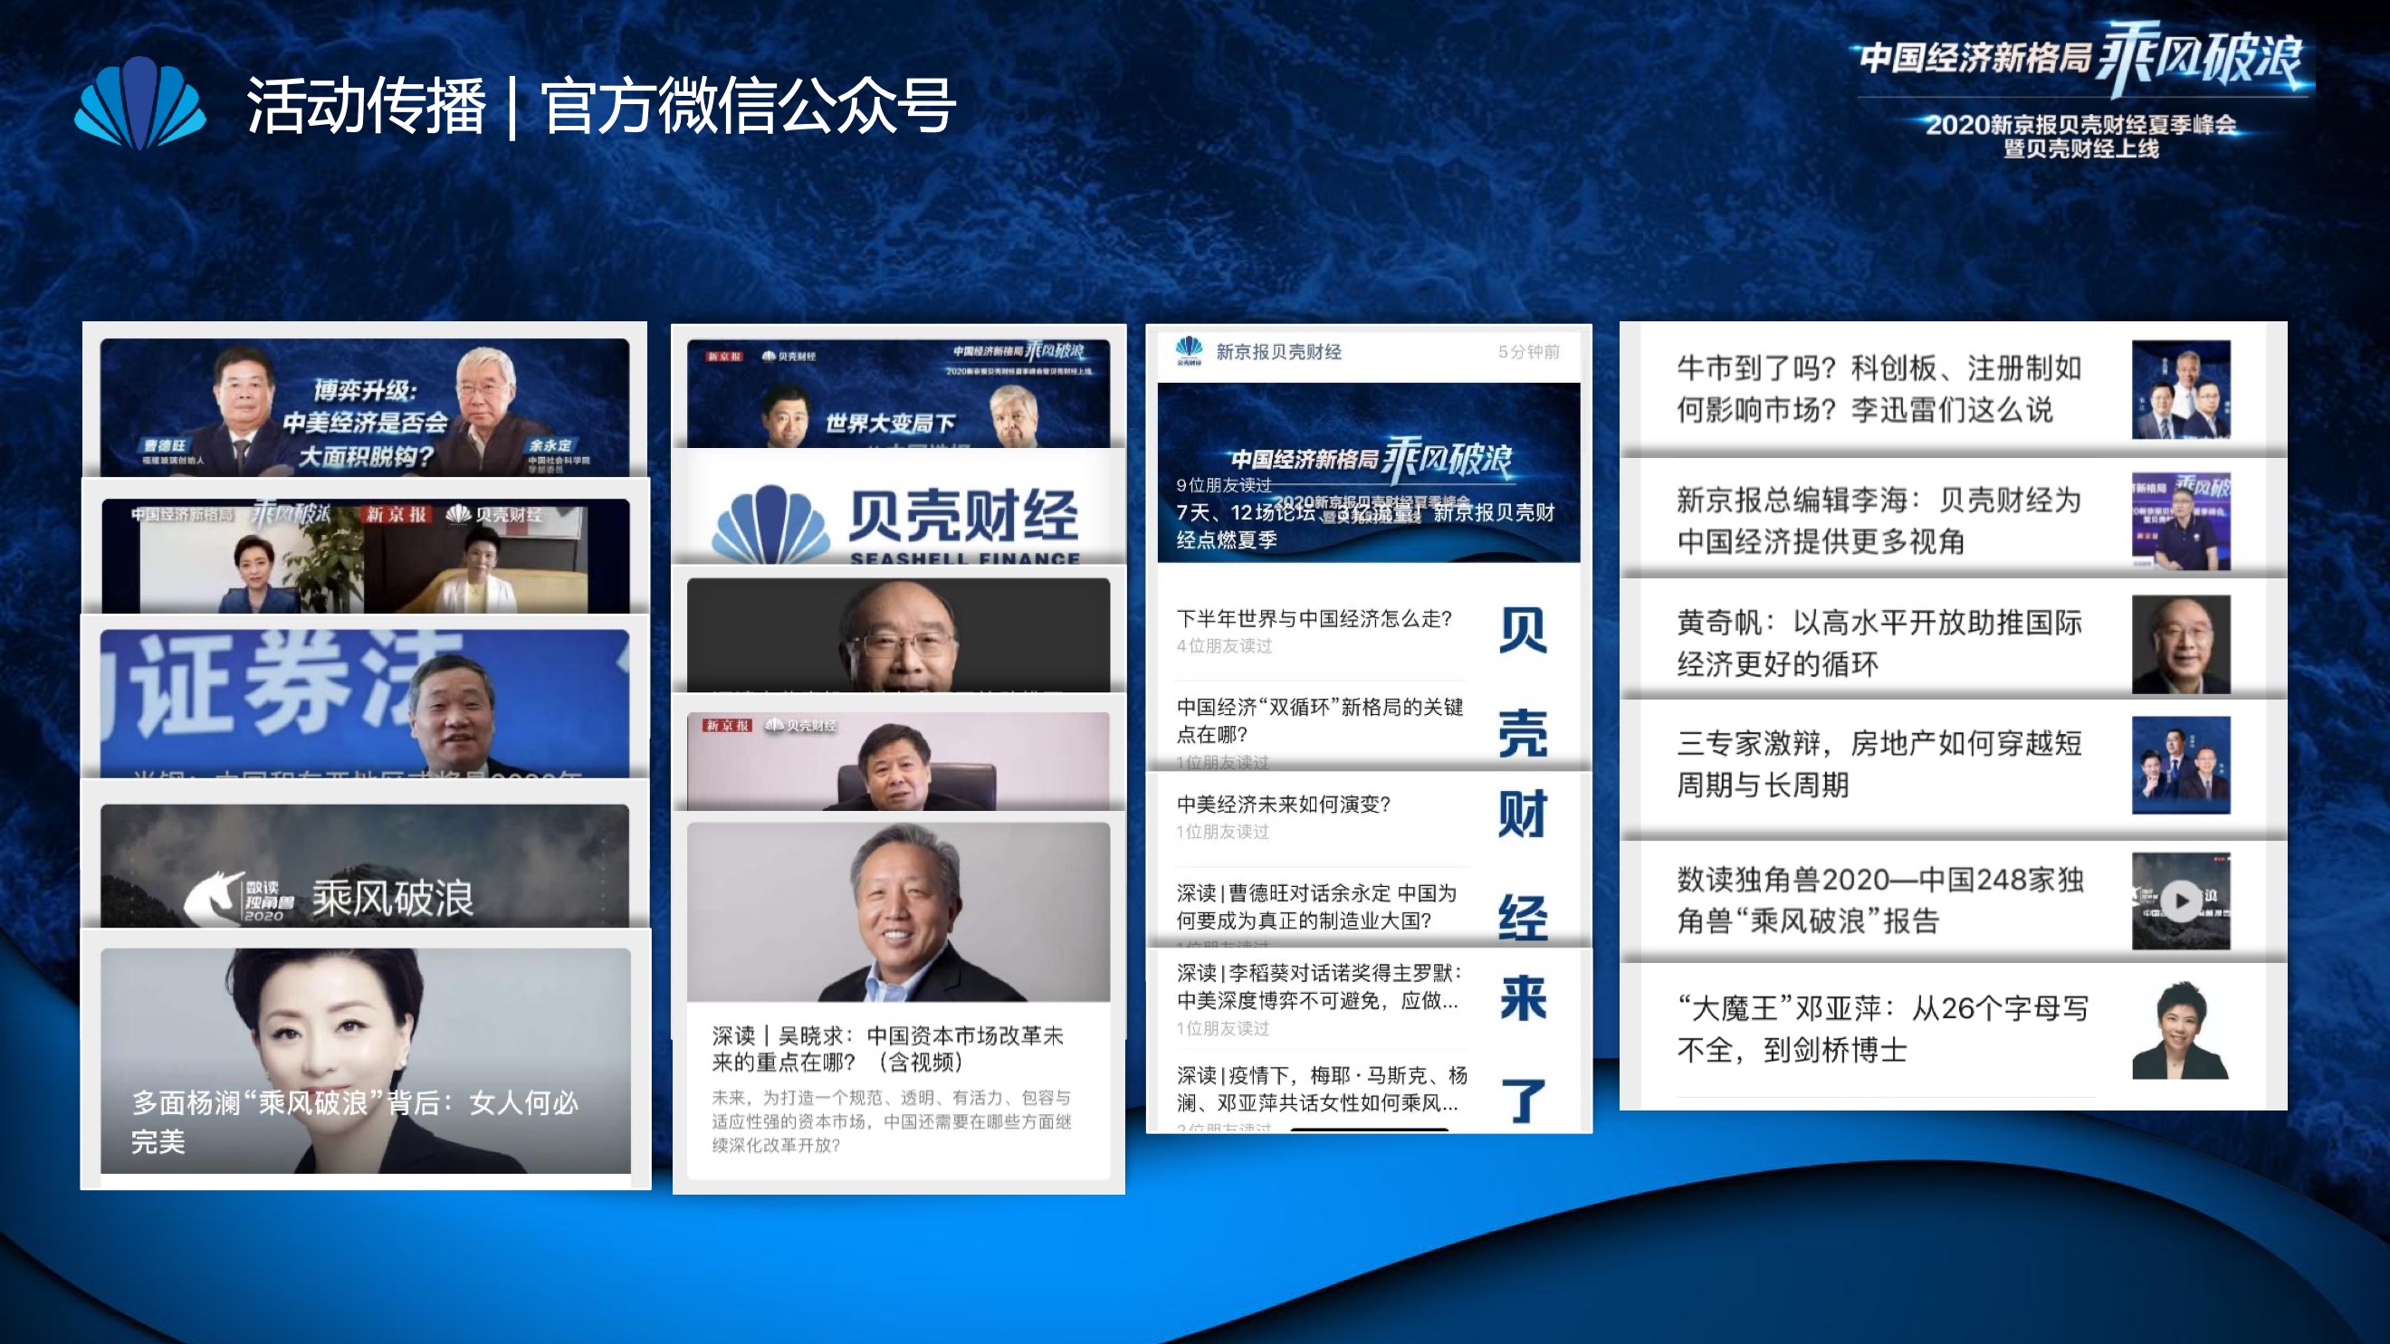Open 中国经济"双循环"新格局 entry
Viewport: 2390px width, 1344px height.
pyautogui.click(x=1318, y=720)
